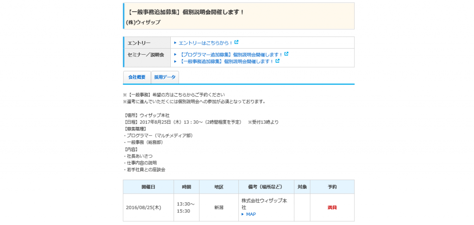Click the time cell 13:30～15:30

(186, 207)
